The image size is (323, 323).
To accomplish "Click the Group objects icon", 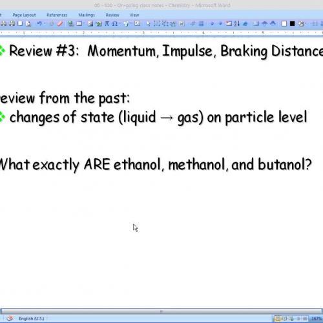I will 156,24.
